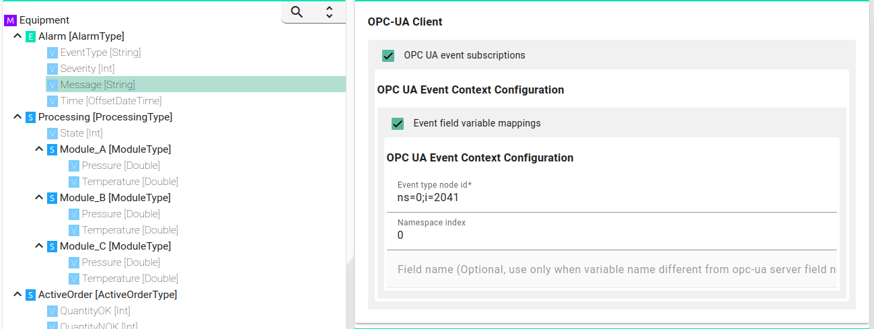Select Time [OffsetDateTime] variable
Viewport: 874px width, 329px height.
[111, 101]
